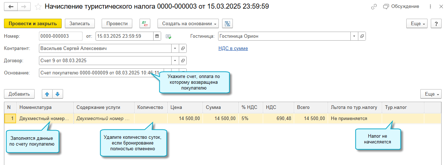Copy link to document icon
447x165 pixels.
click(x=374, y=6)
